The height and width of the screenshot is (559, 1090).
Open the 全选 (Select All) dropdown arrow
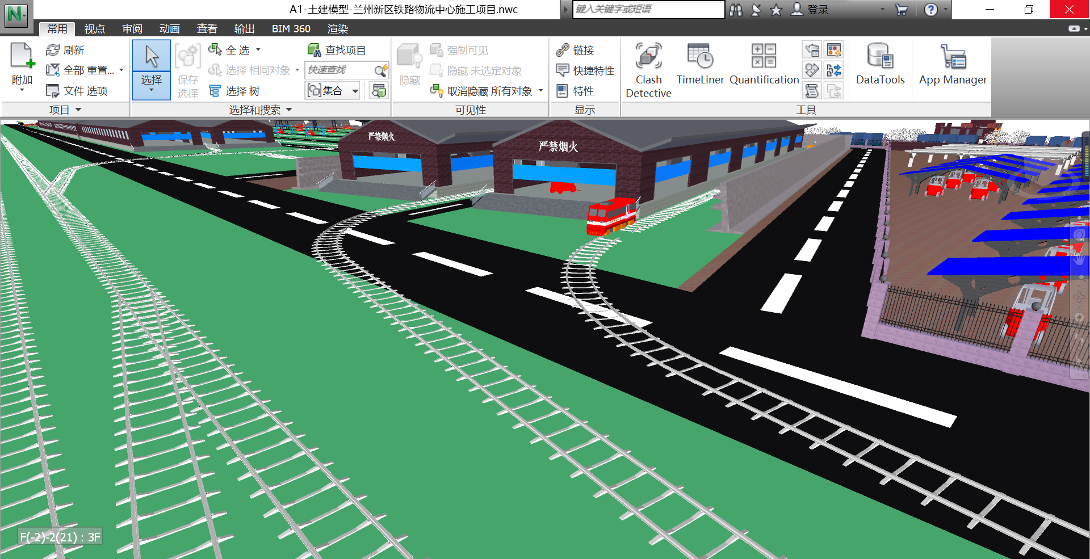pos(258,50)
